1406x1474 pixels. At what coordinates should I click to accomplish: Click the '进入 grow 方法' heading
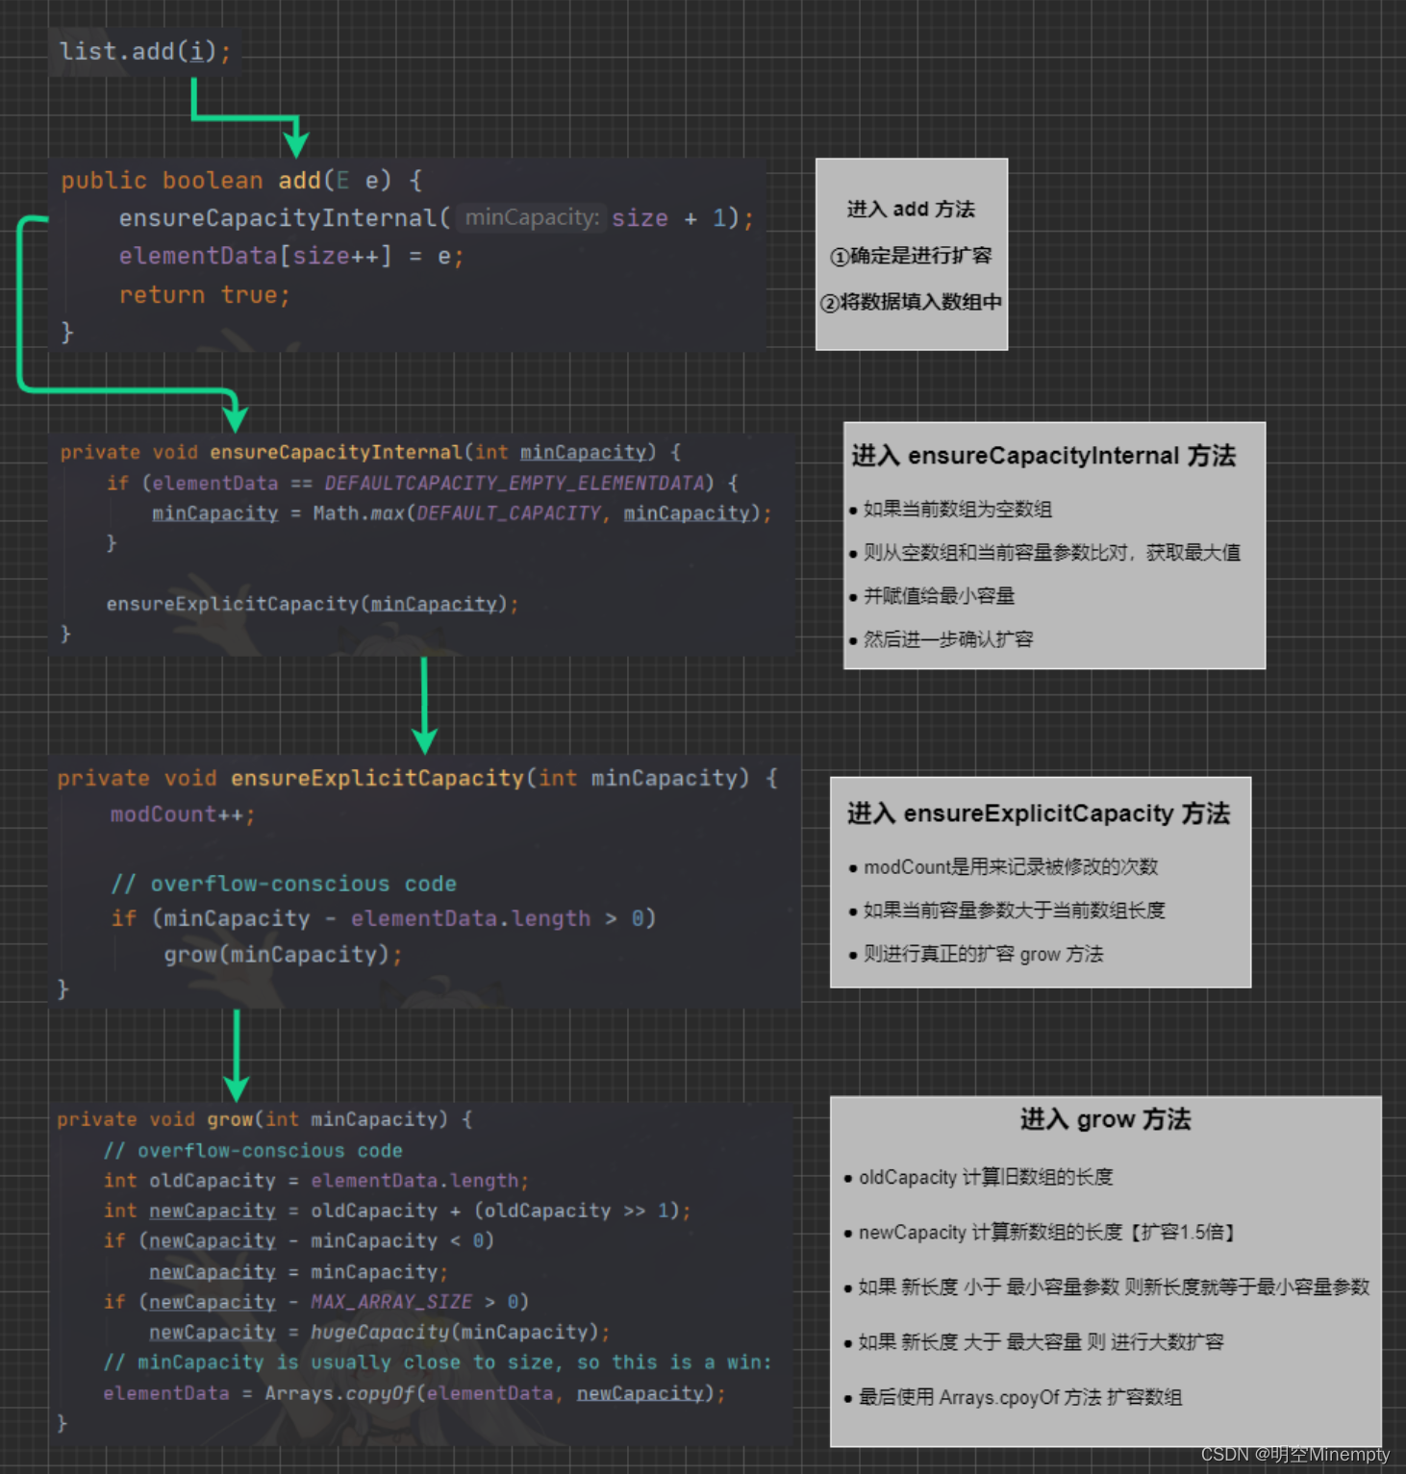pyautogui.click(x=1106, y=1119)
